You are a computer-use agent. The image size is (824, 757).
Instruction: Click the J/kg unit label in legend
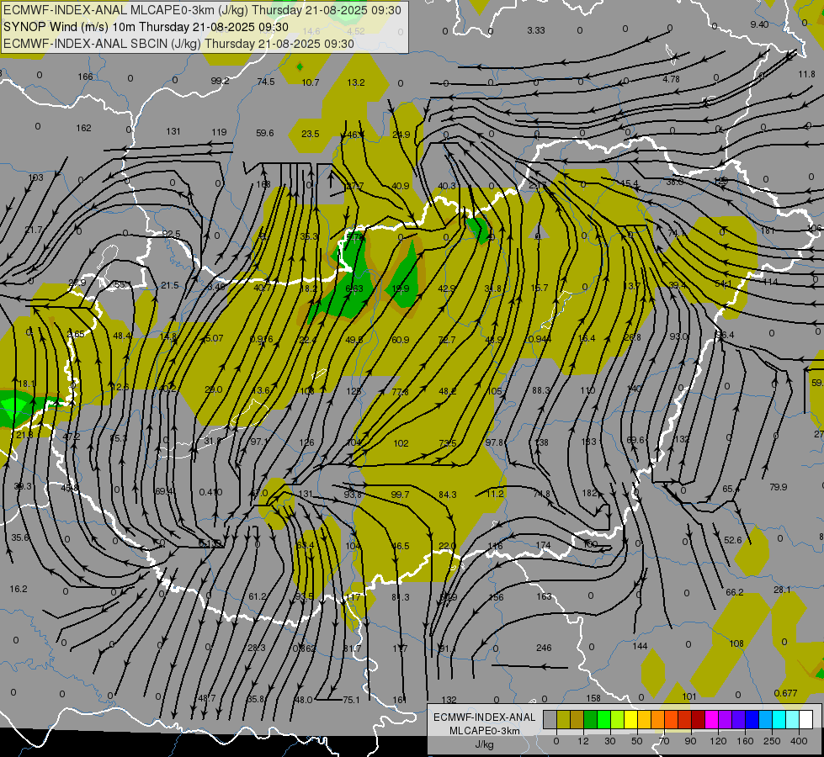484,744
